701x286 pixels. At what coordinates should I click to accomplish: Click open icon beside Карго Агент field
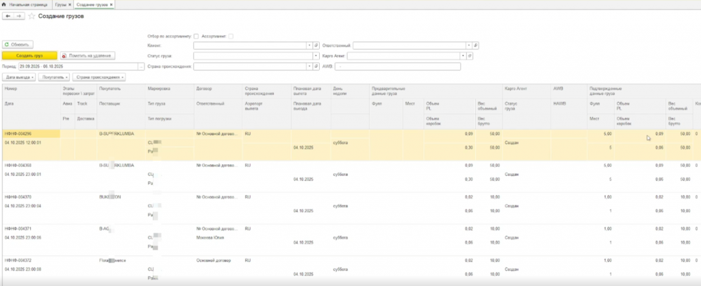click(469, 55)
